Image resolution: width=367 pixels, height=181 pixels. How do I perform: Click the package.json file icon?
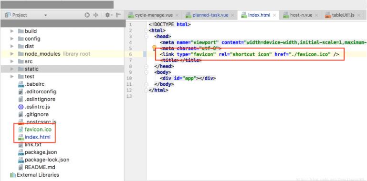[x=21, y=152]
